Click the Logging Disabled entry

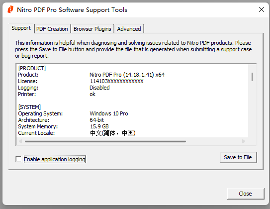pyautogui.click(x=64, y=88)
